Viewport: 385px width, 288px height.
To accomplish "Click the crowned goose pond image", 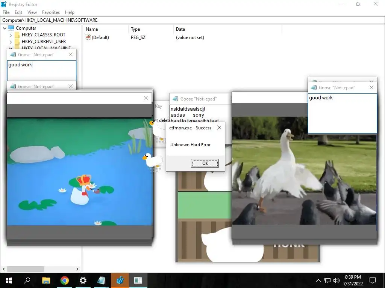I will [80, 172].
